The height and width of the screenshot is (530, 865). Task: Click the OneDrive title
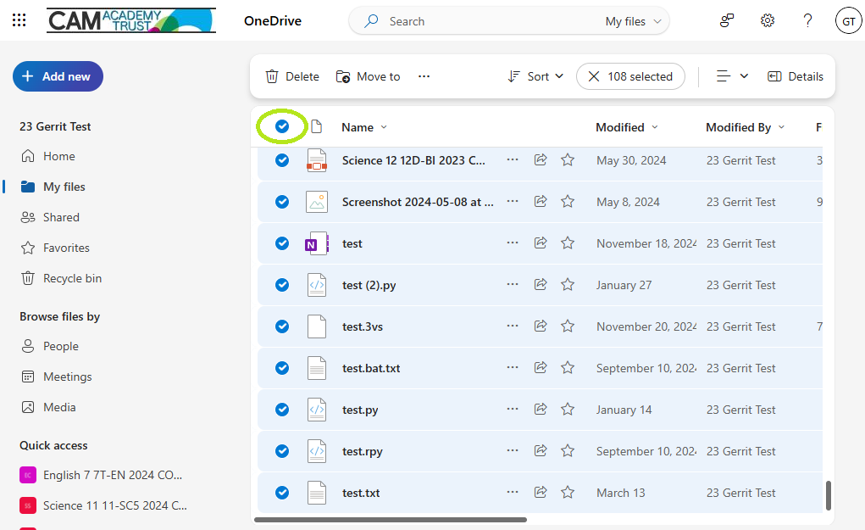pyautogui.click(x=273, y=21)
